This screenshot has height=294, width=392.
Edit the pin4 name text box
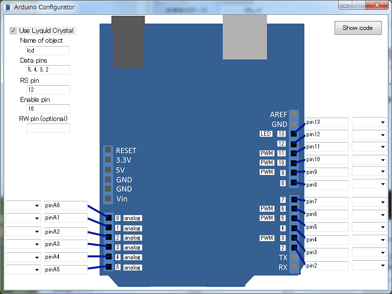point(327,240)
